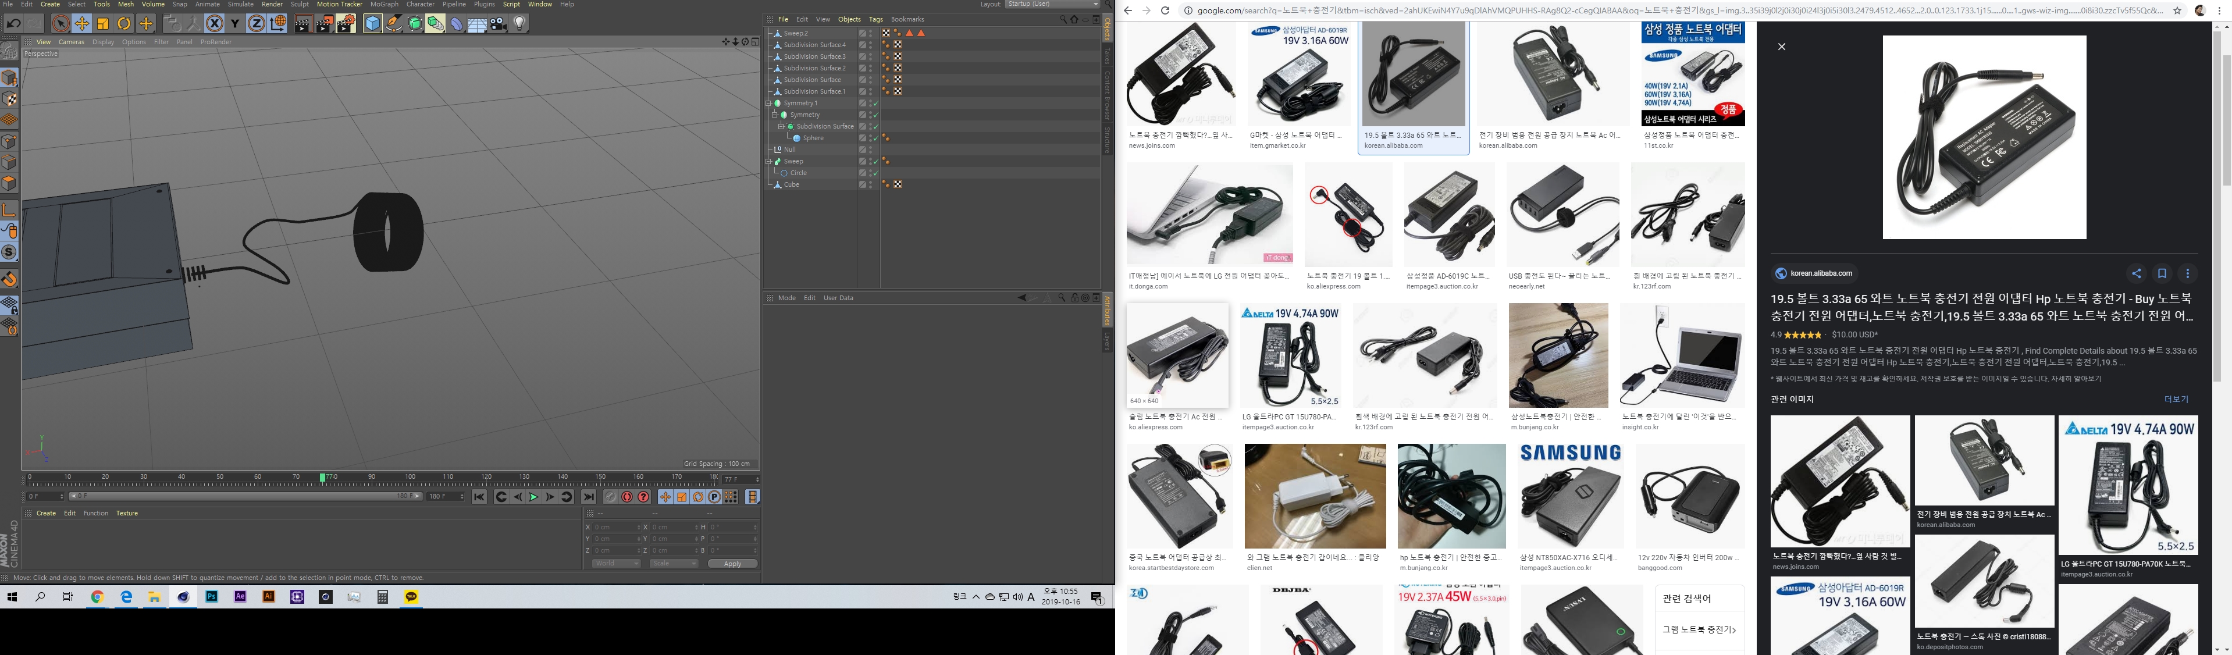Screen dimensions: 2232x655
Task: Close the Google image preview panel
Action: tap(1781, 47)
